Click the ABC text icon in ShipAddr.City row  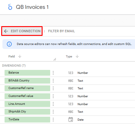pyautogui.click(x=71, y=112)
